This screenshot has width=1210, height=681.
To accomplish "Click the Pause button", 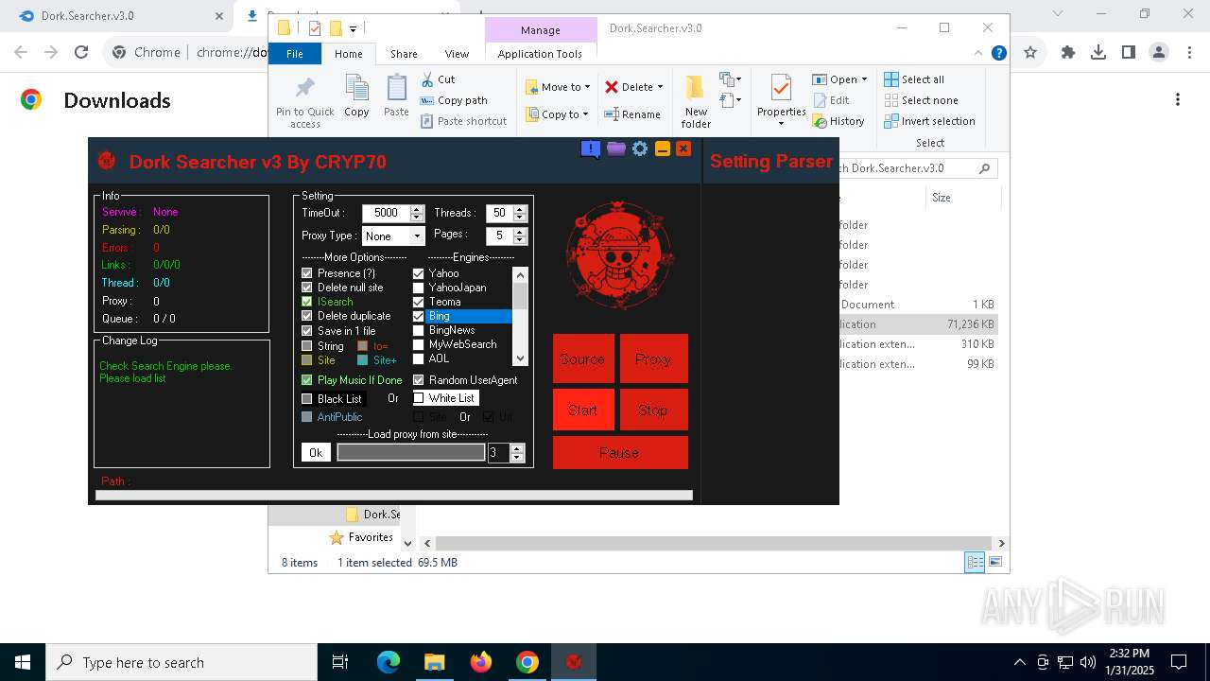I will point(619,452).
